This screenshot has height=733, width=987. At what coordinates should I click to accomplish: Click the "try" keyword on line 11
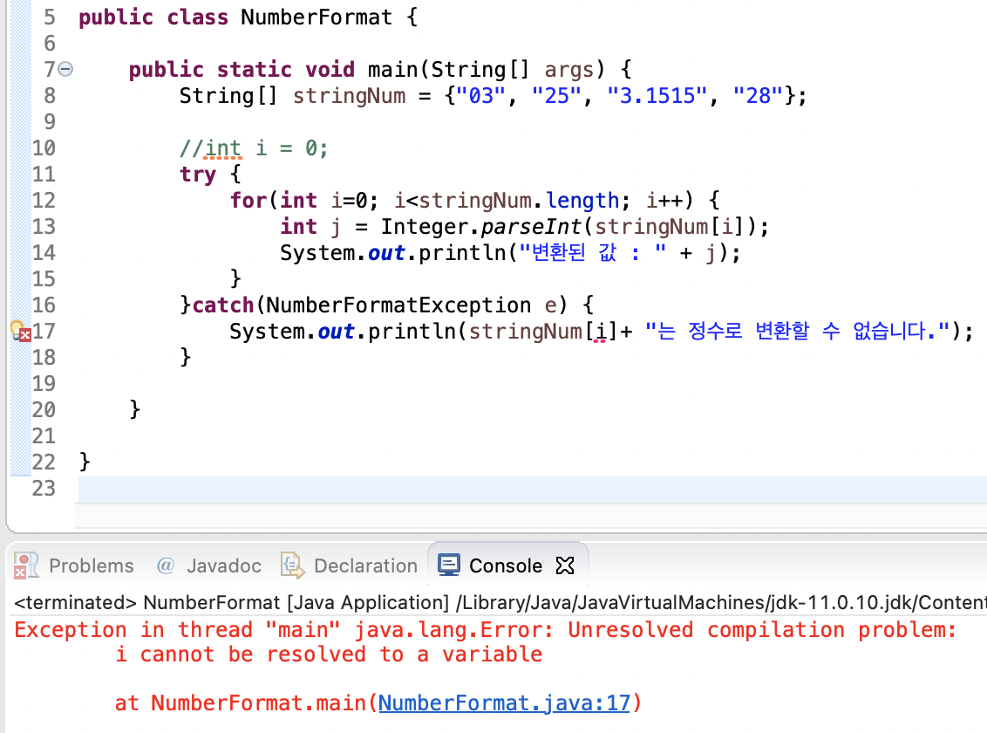pos(198,175)
